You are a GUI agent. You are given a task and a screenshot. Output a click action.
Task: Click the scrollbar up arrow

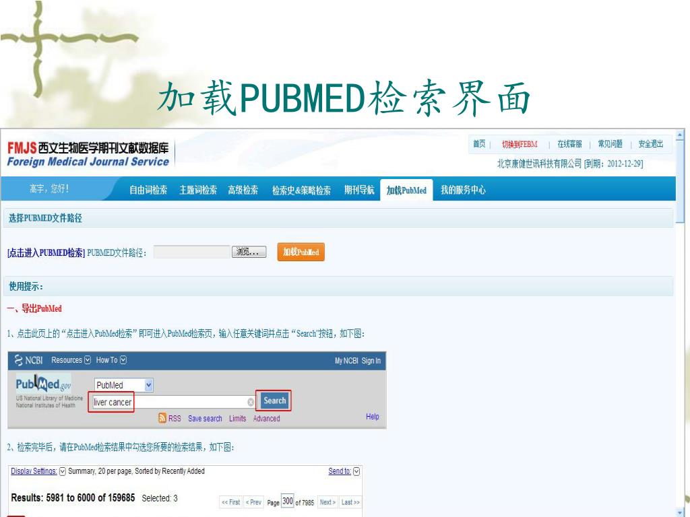coord(681,134)
